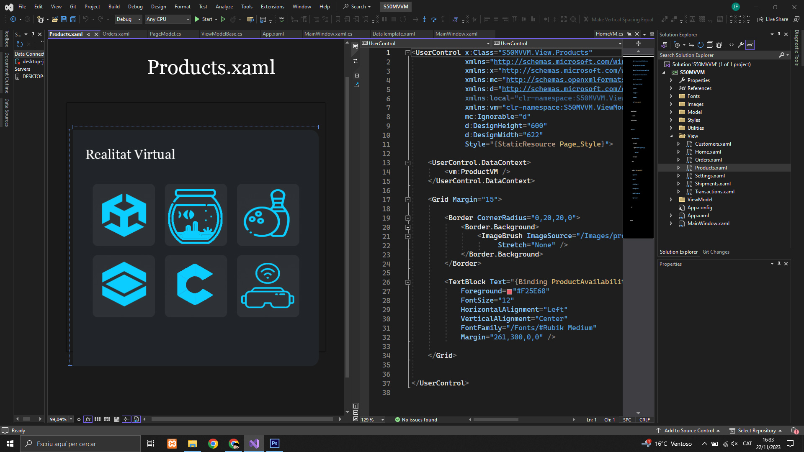Switch to the Orders.xaml tab

[116, 34]
